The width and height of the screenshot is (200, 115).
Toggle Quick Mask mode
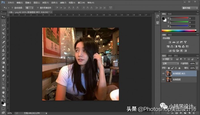pos(3,109)
